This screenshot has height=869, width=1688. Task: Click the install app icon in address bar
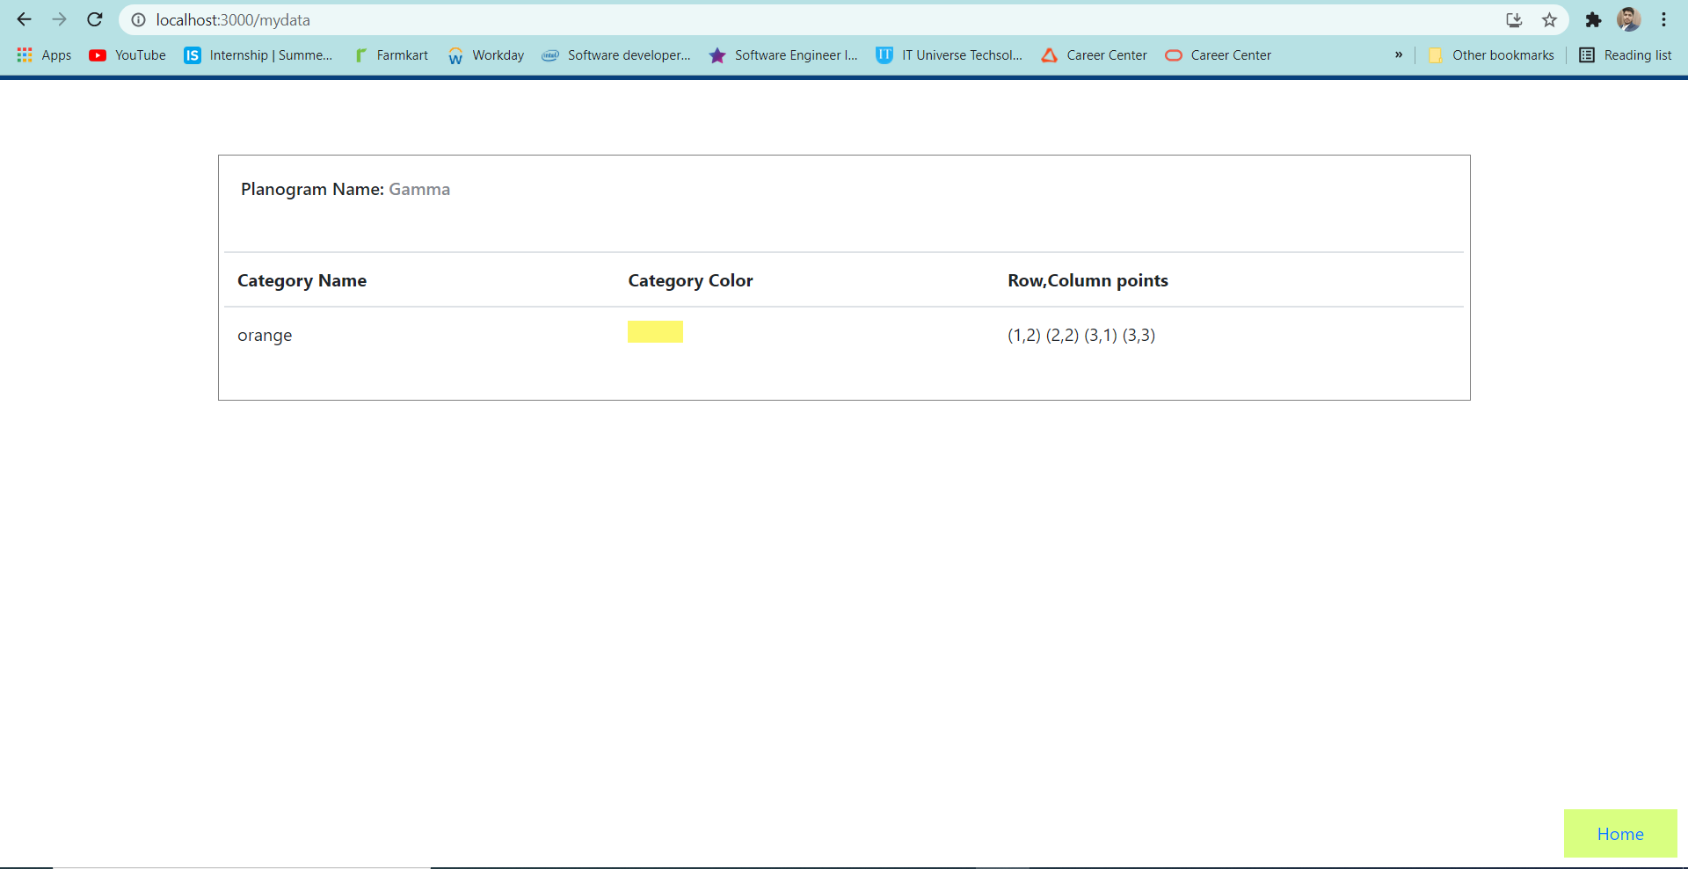coord(1514,19)
